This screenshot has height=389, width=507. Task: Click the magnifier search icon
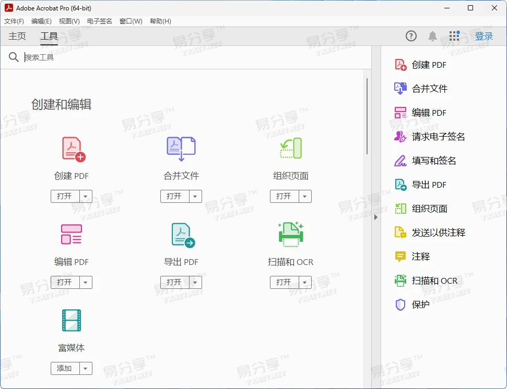[14, 57]
